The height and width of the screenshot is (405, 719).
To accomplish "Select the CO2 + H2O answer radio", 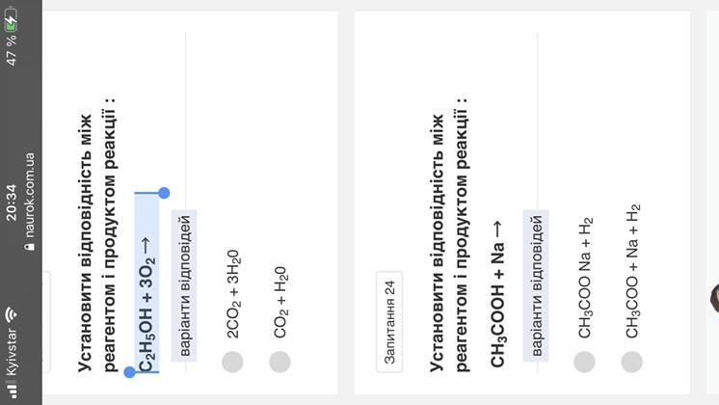I will coord(280,362).
